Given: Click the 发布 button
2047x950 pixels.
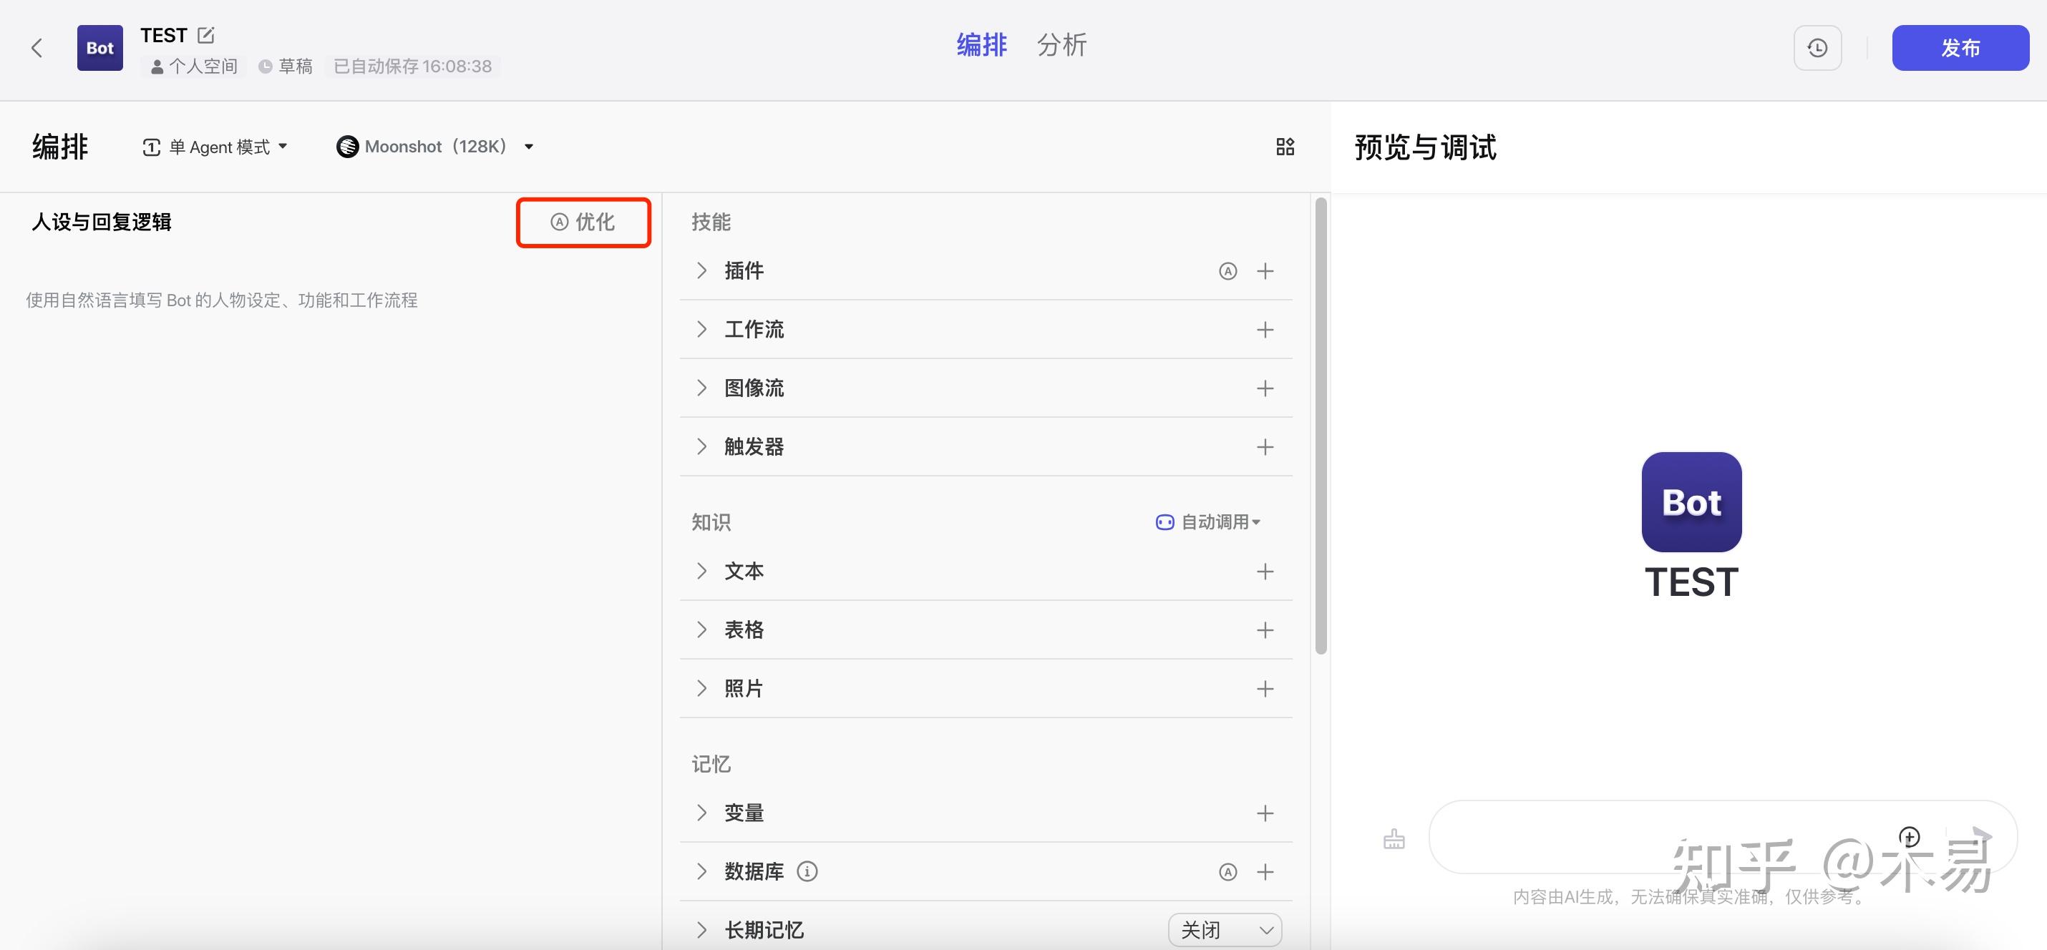Looking at the screenshot, I should coord(1960,48).
